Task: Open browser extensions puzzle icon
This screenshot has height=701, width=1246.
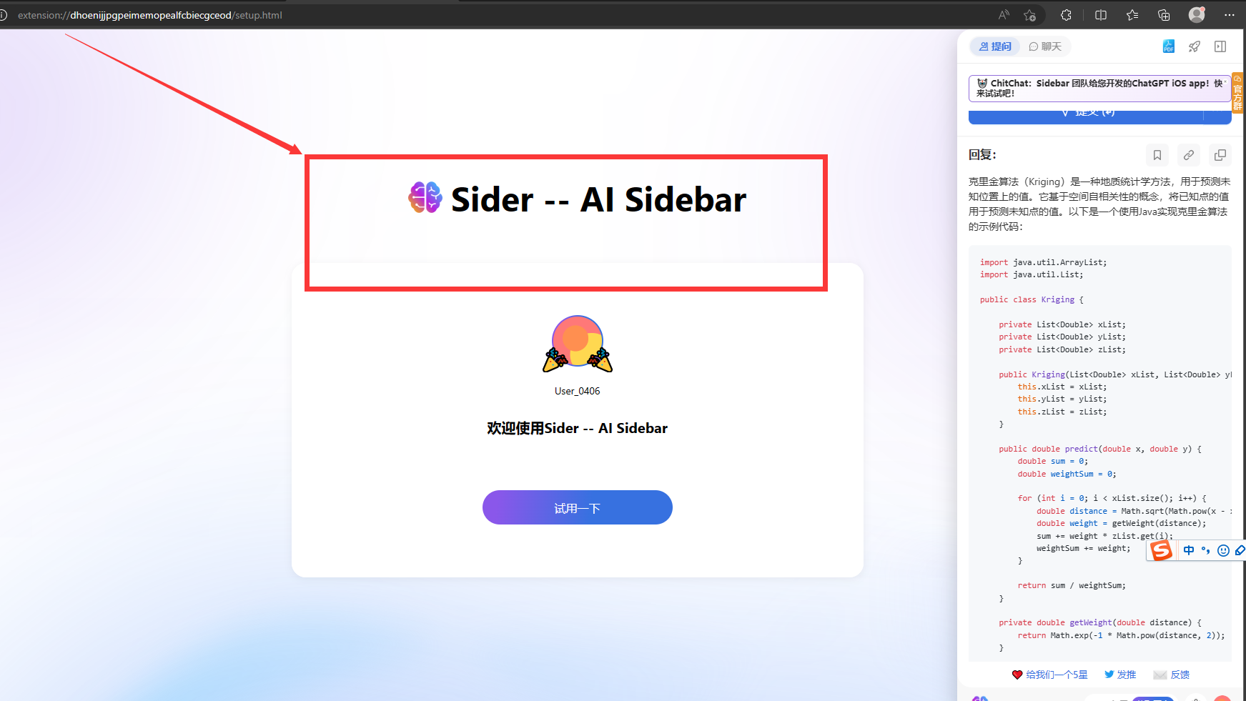Action: (1066, 15)
